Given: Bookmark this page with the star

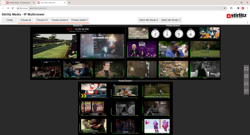Looking at the screenshot, I should coord(224,8).
